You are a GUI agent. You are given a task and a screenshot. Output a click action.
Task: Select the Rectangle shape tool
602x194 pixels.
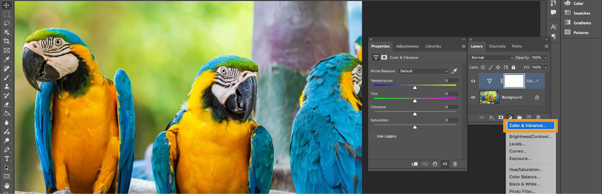[x=7, y=176]
